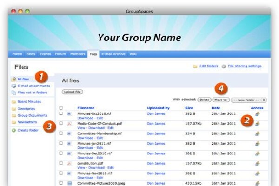Click the document icon beside Minutes-Dec2010.rtf

click(x=69, y=153)
